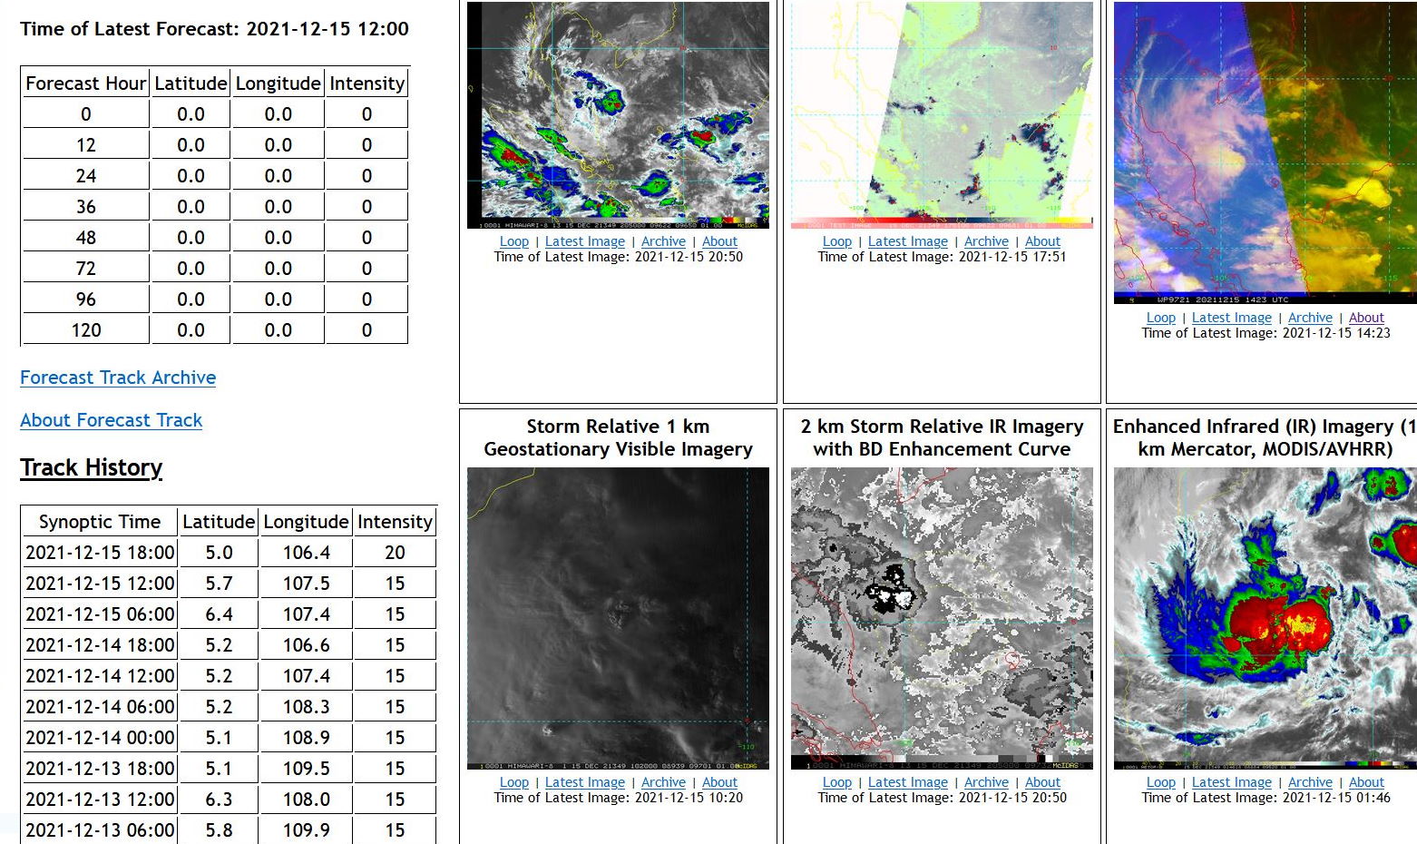Open Loop under Enhanced Infrared MODIS/AVHRR imagery

(x=1161, y=782)
